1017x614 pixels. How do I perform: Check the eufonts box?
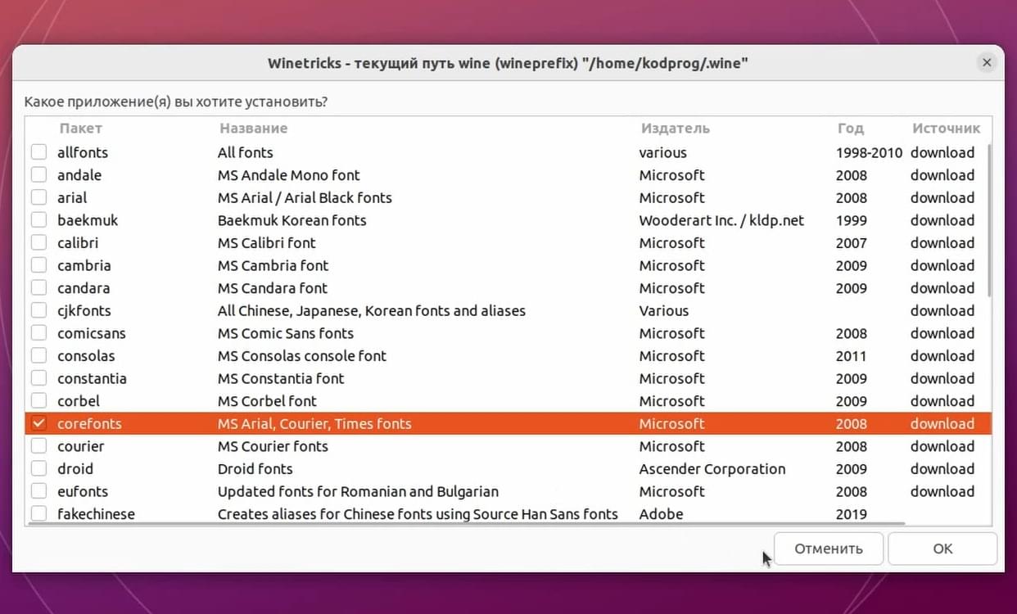39,492
